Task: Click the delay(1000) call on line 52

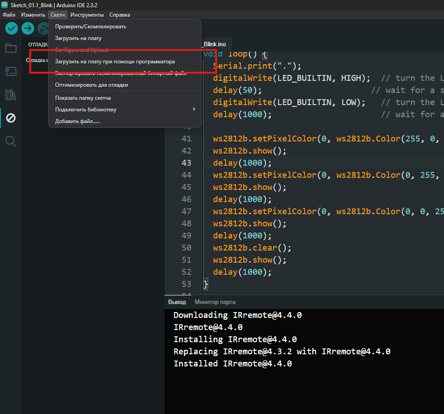Action: click(x=242, y=272)
